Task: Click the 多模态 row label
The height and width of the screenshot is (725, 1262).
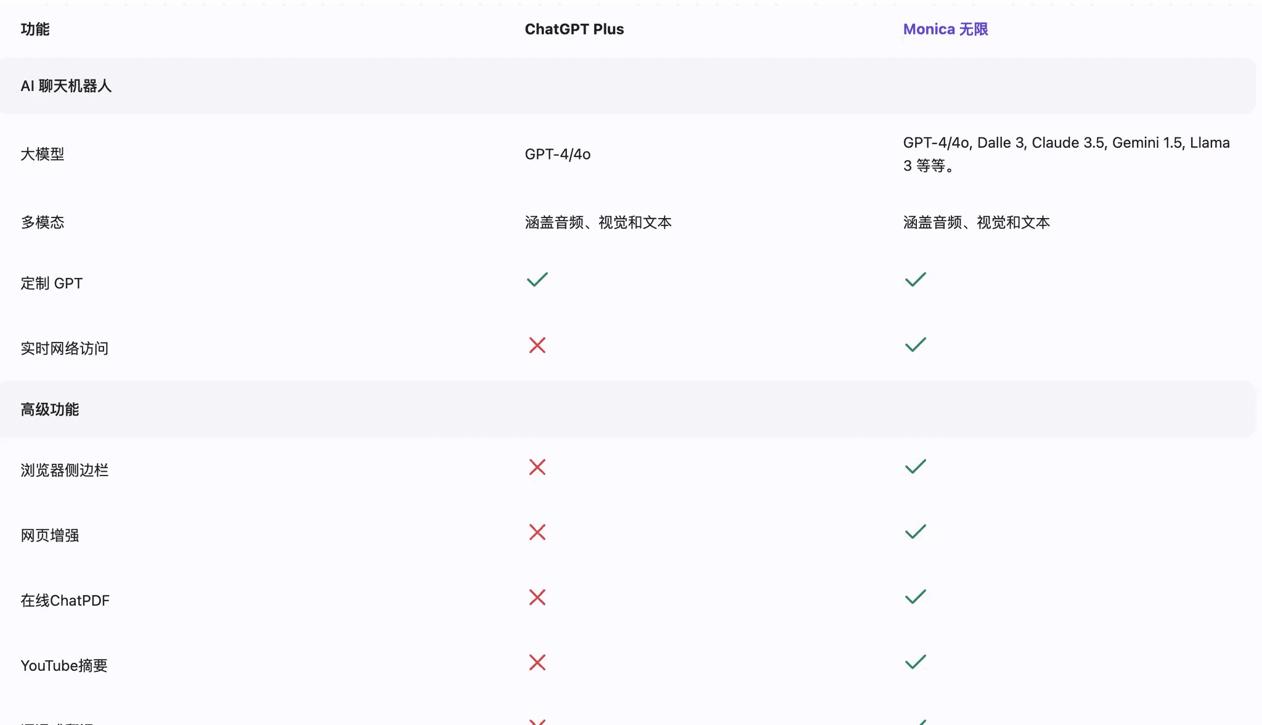Action: (43, 222)
